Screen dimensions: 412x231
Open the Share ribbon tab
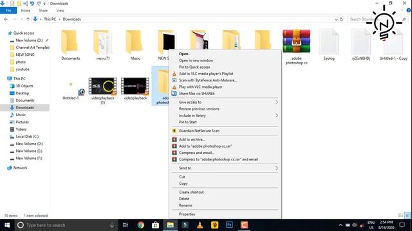[x=43, y=10]
